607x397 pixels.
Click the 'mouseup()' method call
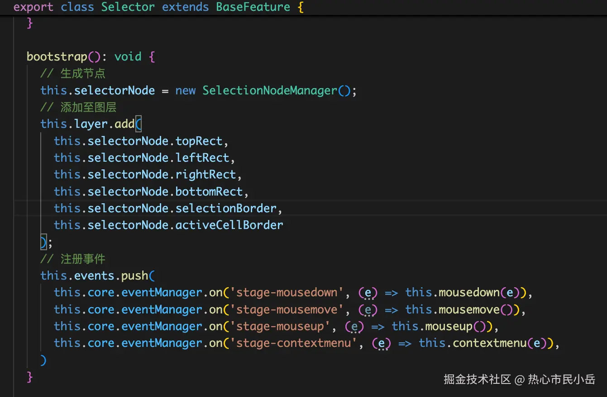pyautogui.click(x=455, y=326)
